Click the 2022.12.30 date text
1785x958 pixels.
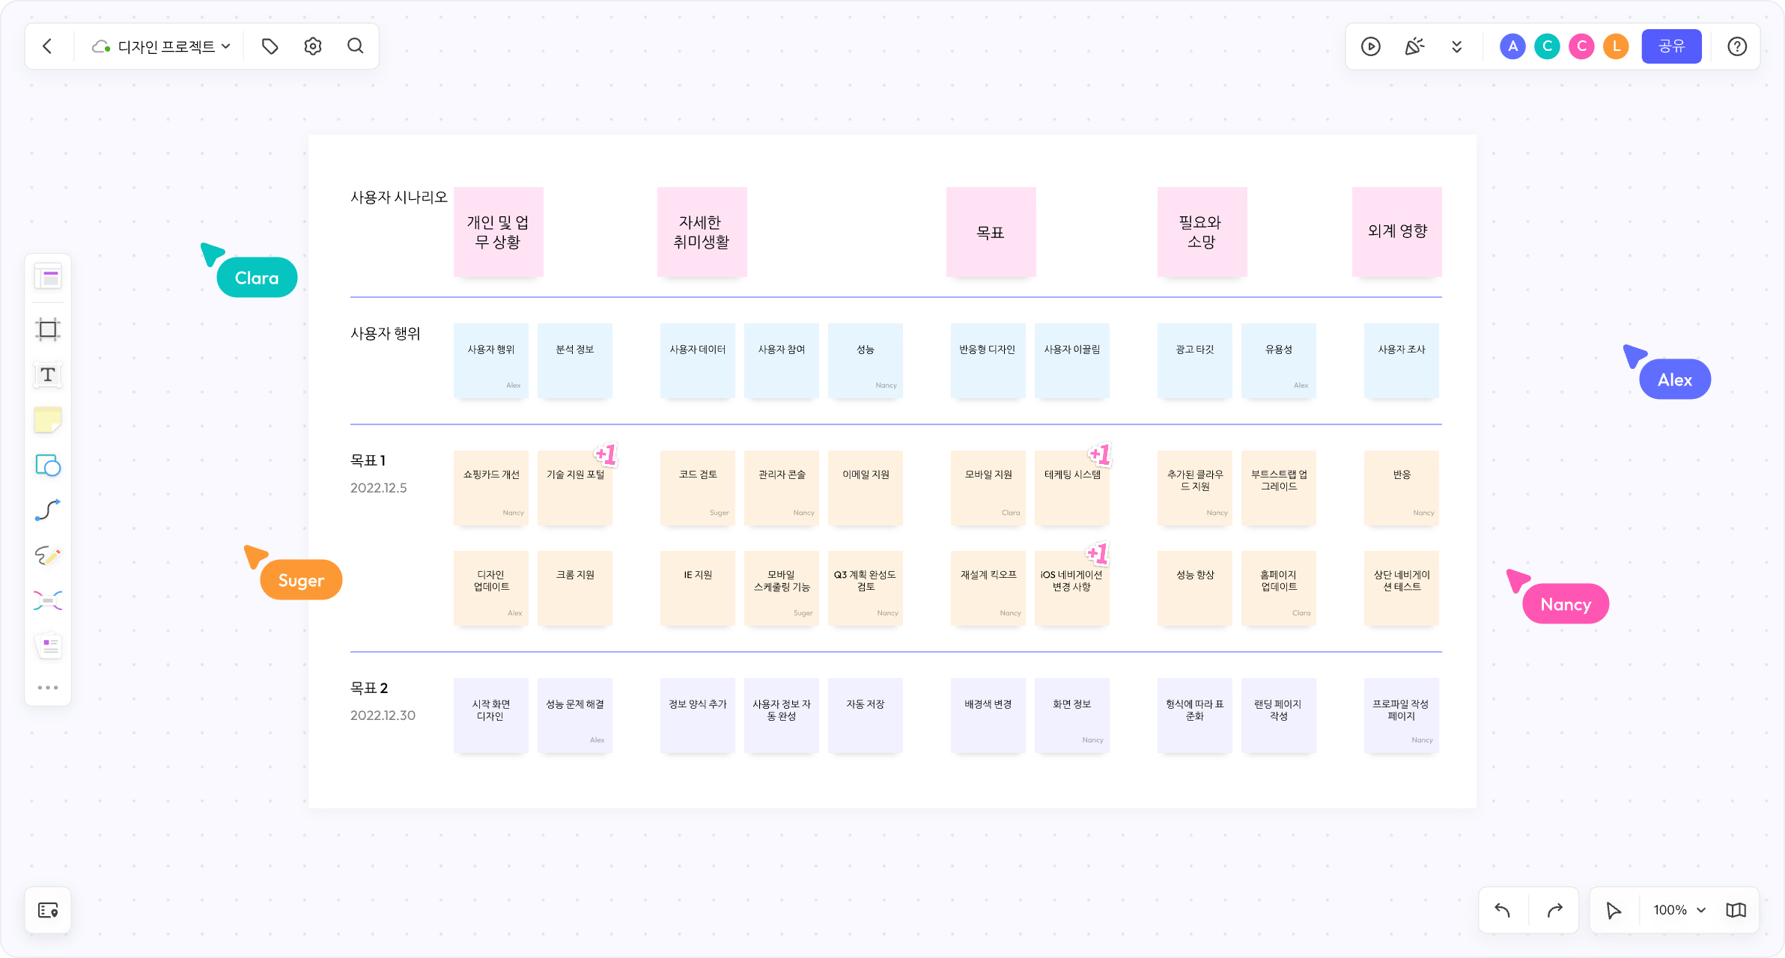tap(383, 716)
